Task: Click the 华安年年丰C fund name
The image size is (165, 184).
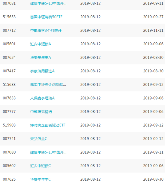Action: point(40,179)
